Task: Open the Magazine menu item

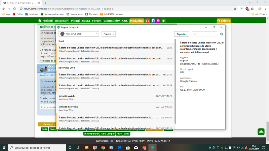Action: point(137,21)
